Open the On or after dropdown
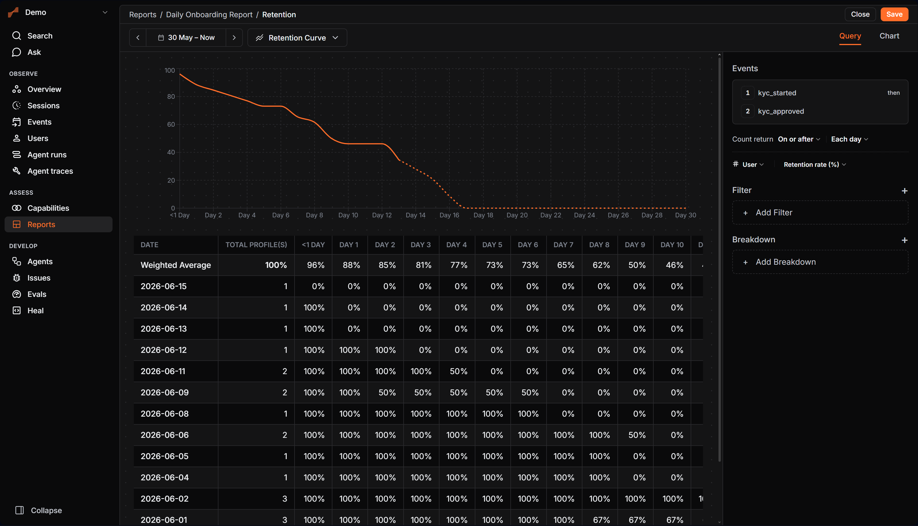 tap(799, 139)
